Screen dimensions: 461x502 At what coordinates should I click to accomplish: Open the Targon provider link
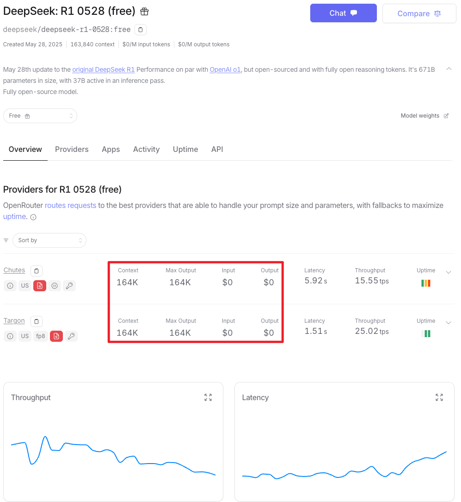click(x=14, y=321)
